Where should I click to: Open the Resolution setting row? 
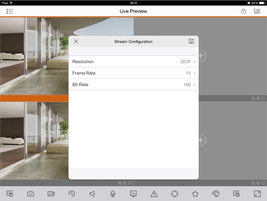(x=133, y=61)
